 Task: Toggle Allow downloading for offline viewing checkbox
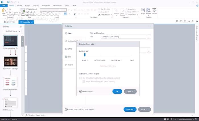(84, 82)
